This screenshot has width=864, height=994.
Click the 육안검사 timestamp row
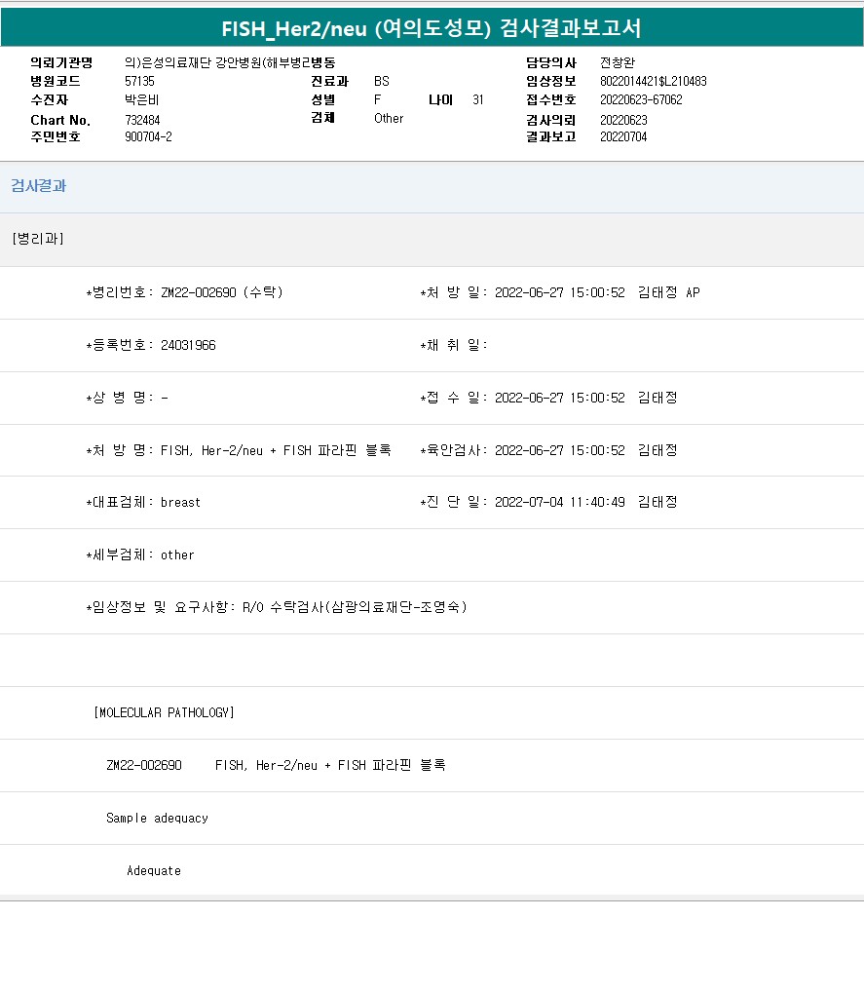pyautogui.click(x=548, y=451)
